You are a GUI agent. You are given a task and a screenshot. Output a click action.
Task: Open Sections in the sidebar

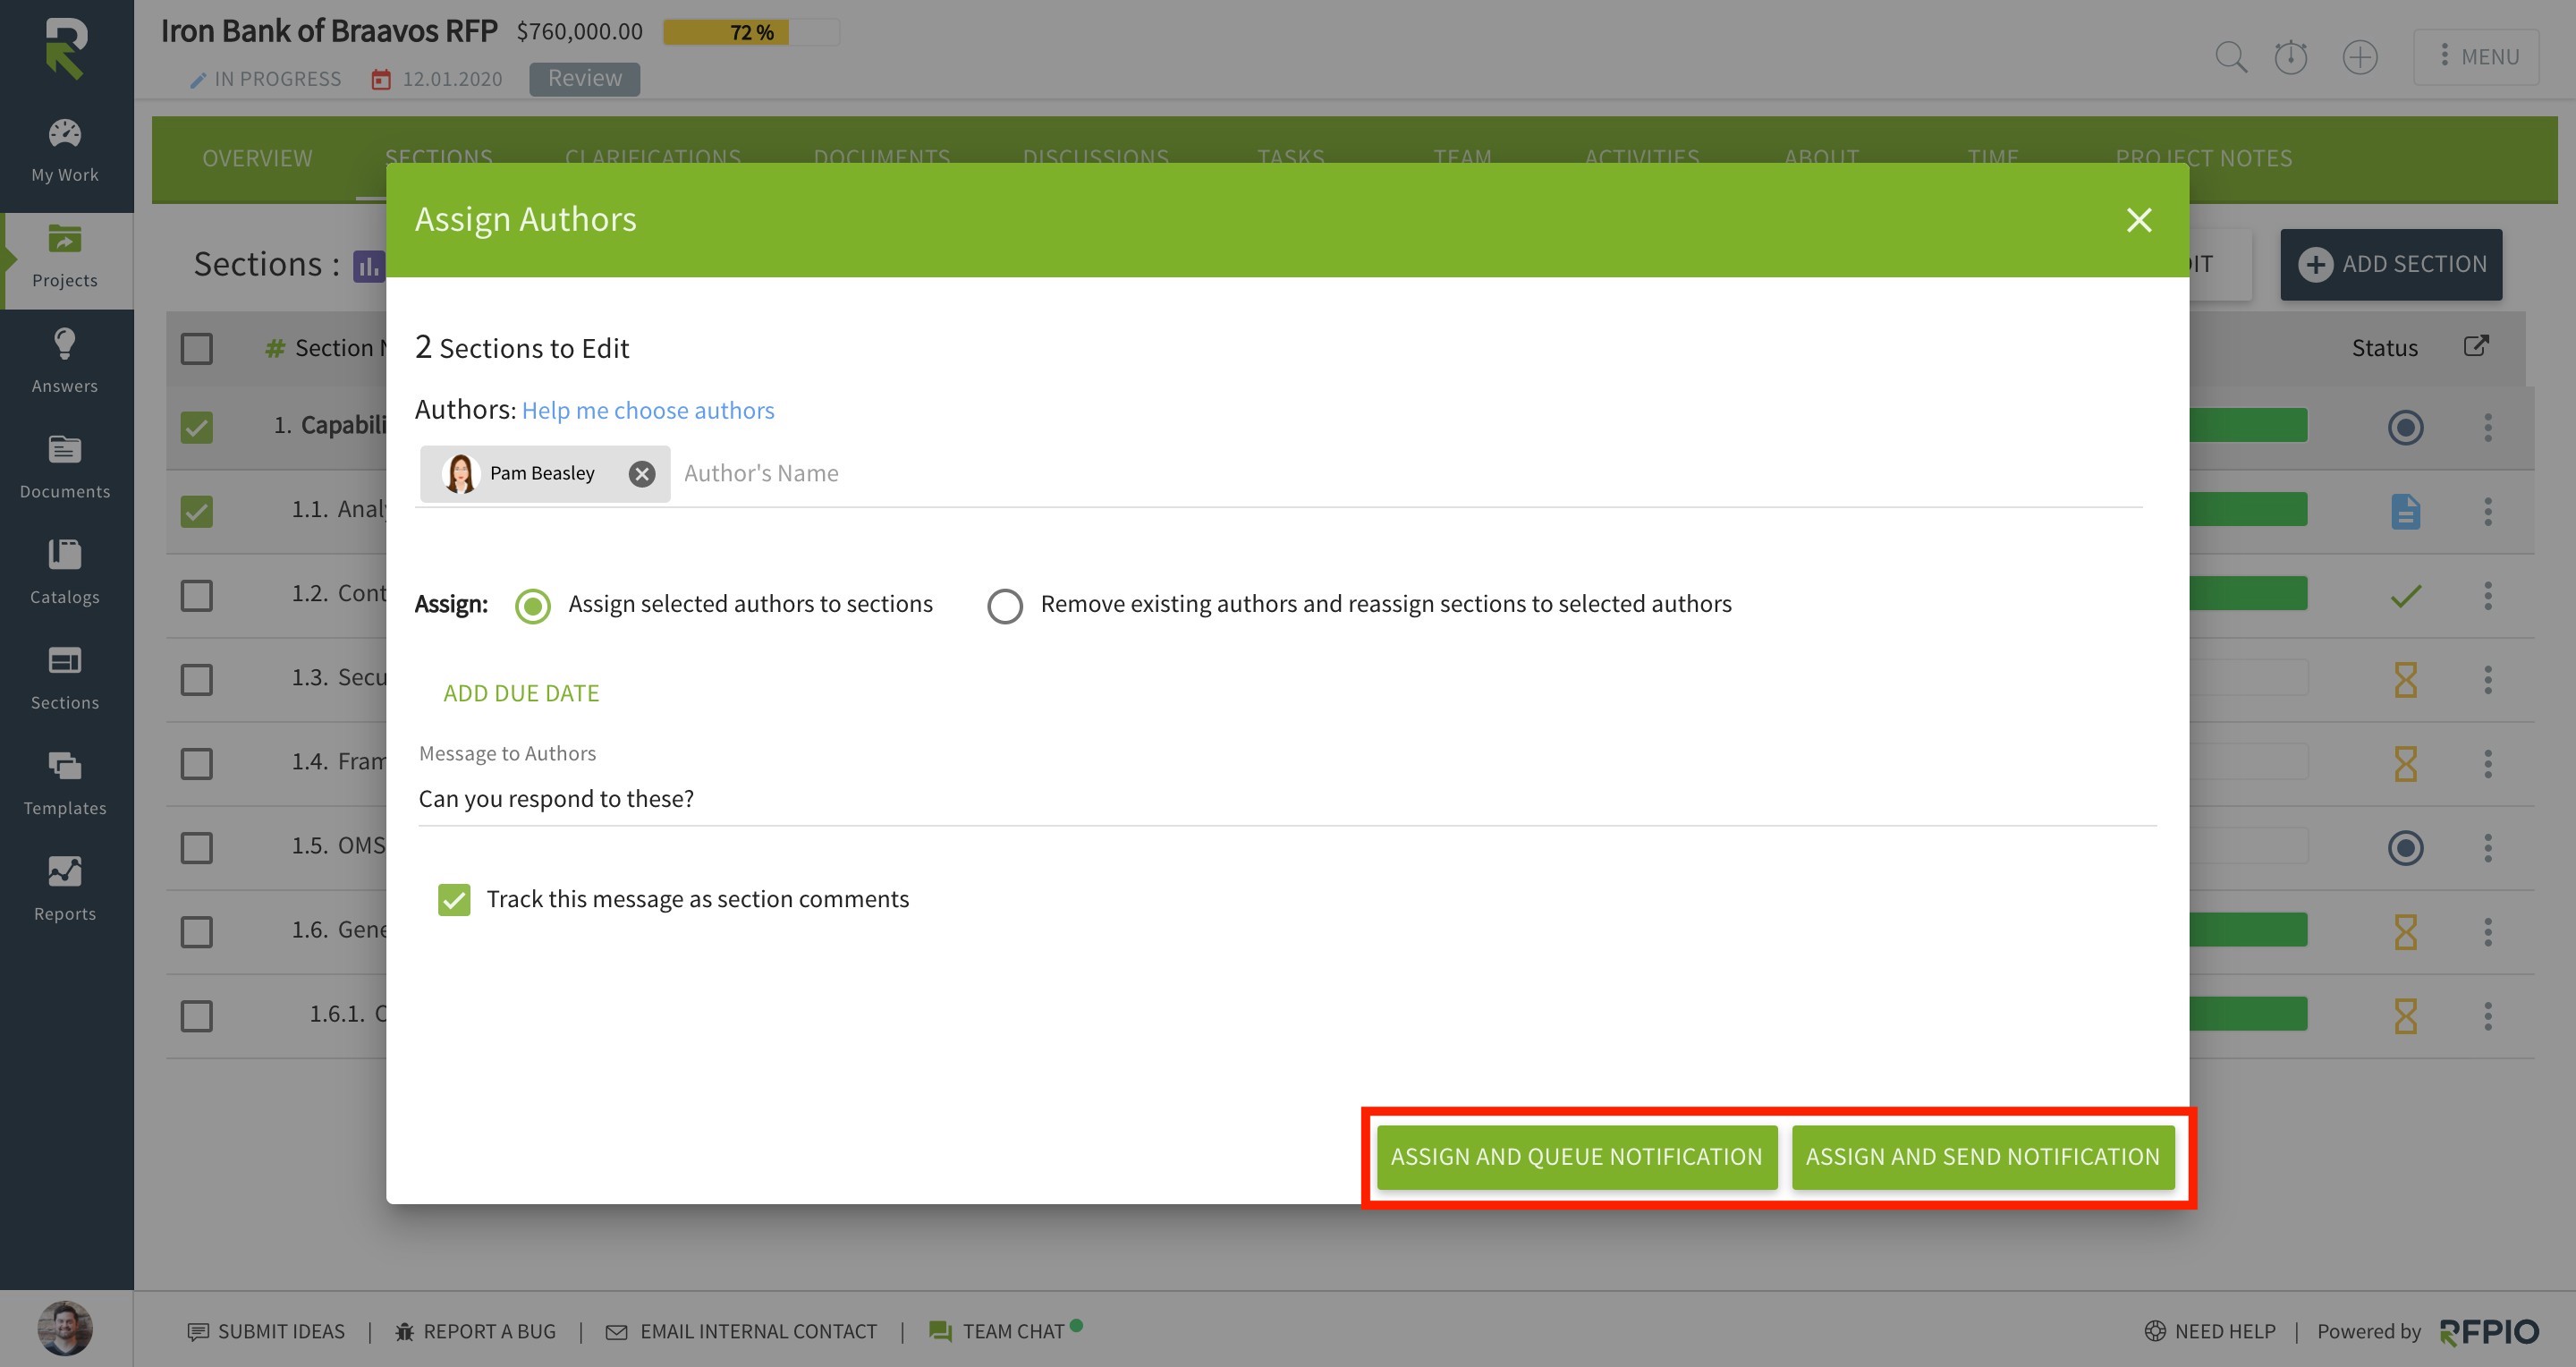pyautogui.click(x=65, y=679)
